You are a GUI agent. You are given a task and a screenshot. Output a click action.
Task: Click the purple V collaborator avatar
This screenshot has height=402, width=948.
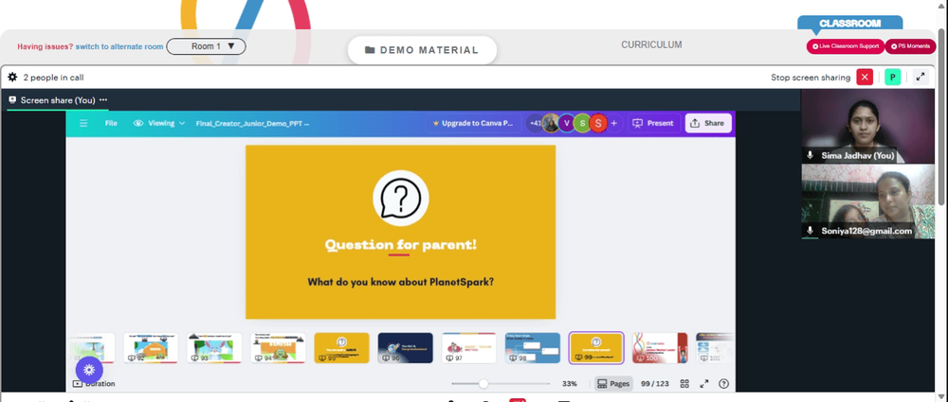(x=567, y=123)
